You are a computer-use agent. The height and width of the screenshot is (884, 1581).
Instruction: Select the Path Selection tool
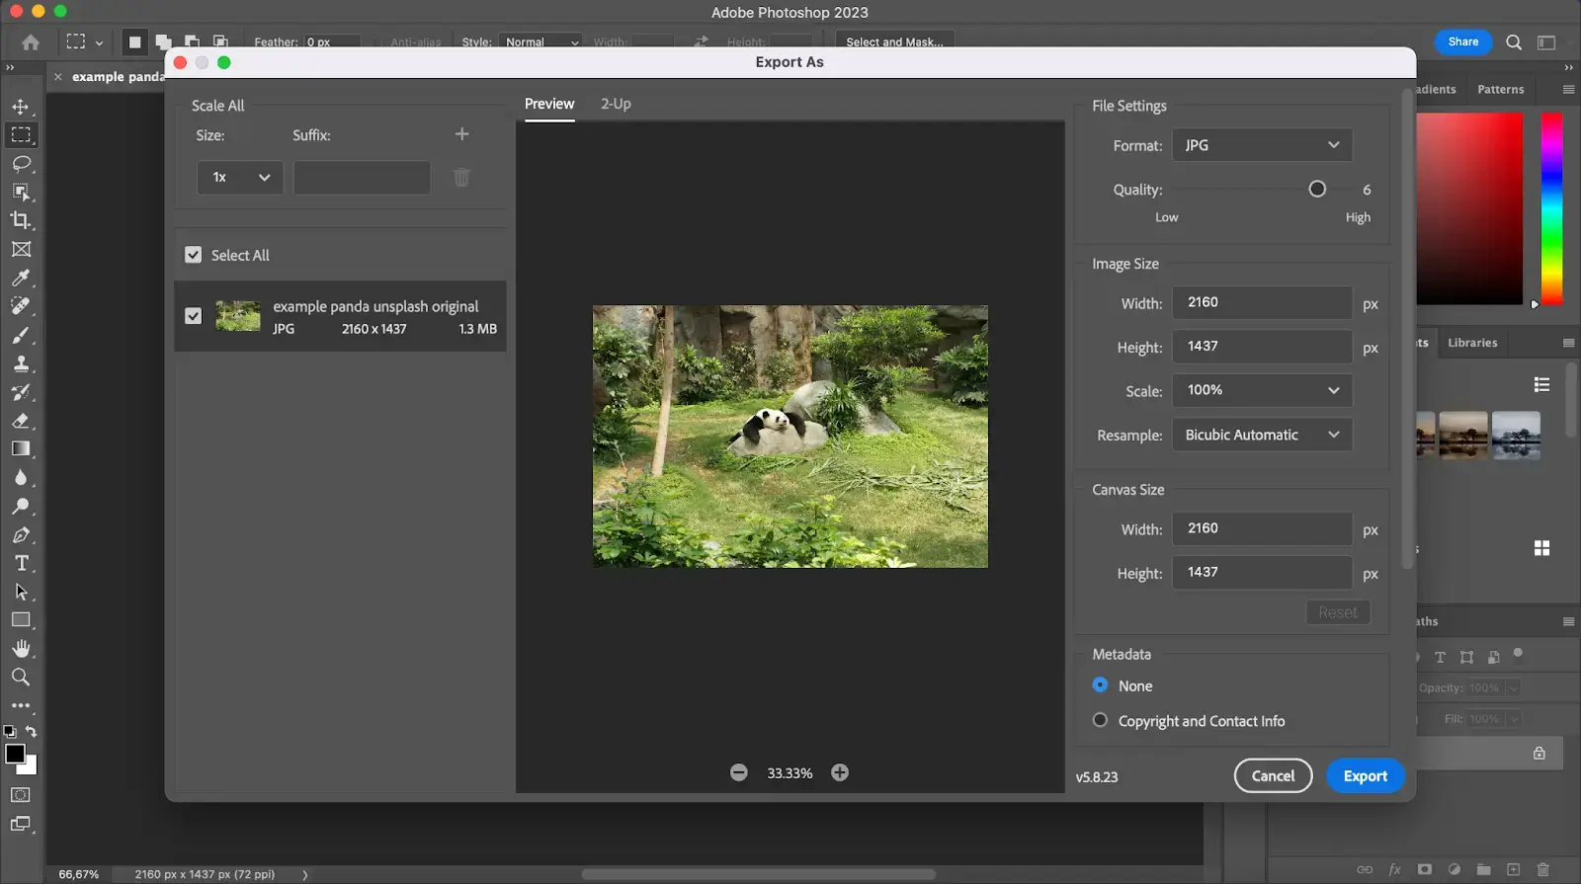tap(21, 592)
